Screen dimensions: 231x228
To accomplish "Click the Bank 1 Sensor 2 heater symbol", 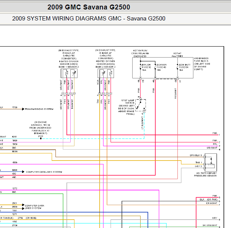I will click(66, 73).
